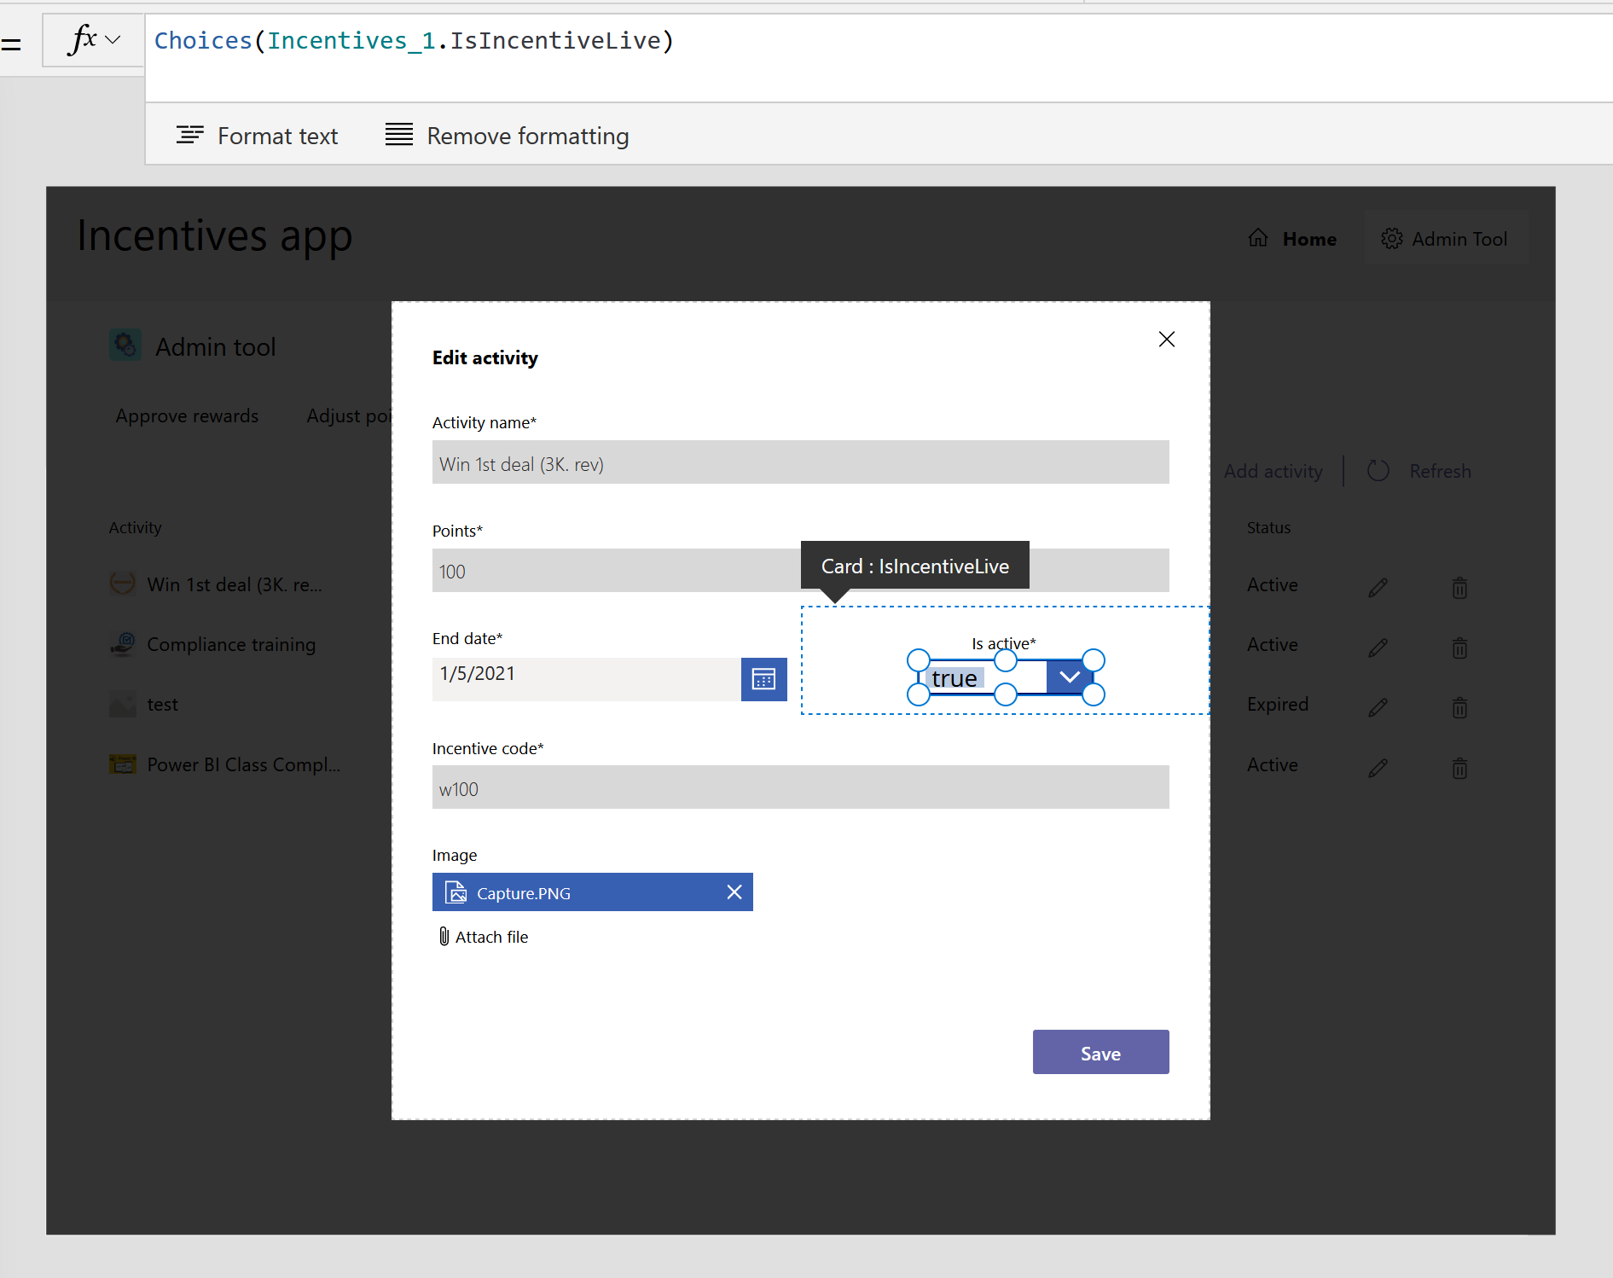The image size is (1613, 1278).
Task: Click the Attach file paperclip
Action: click(444, 937)
